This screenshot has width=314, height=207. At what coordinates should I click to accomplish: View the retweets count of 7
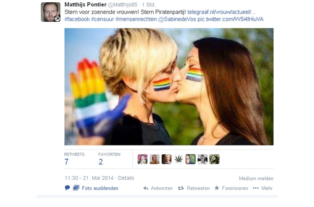point(66,162)
